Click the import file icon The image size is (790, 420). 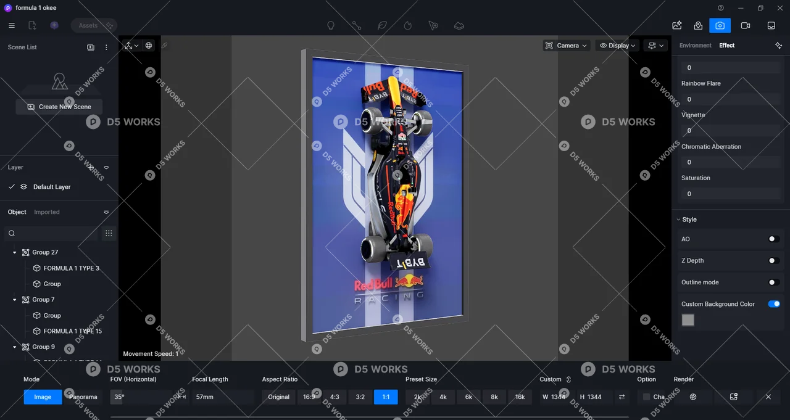(x=33, y=25)
